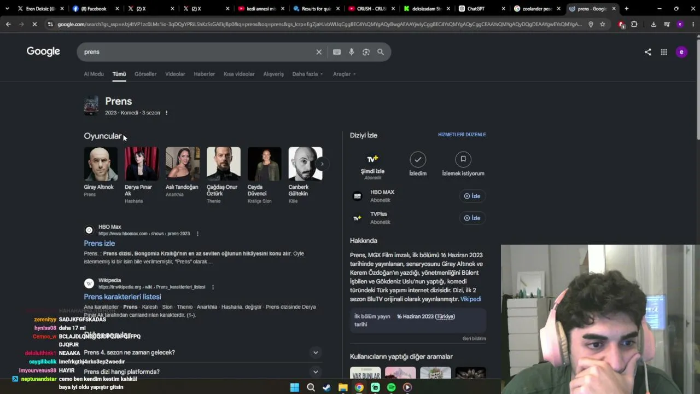This screenshot has height=394, width=700.
Task: Show next cast members with the arrow
Action: (x=322, y=164)
